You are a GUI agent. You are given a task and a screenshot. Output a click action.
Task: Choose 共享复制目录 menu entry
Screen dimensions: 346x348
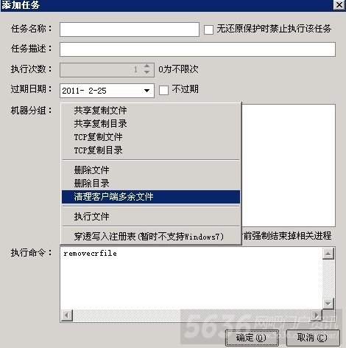point(151,124)
